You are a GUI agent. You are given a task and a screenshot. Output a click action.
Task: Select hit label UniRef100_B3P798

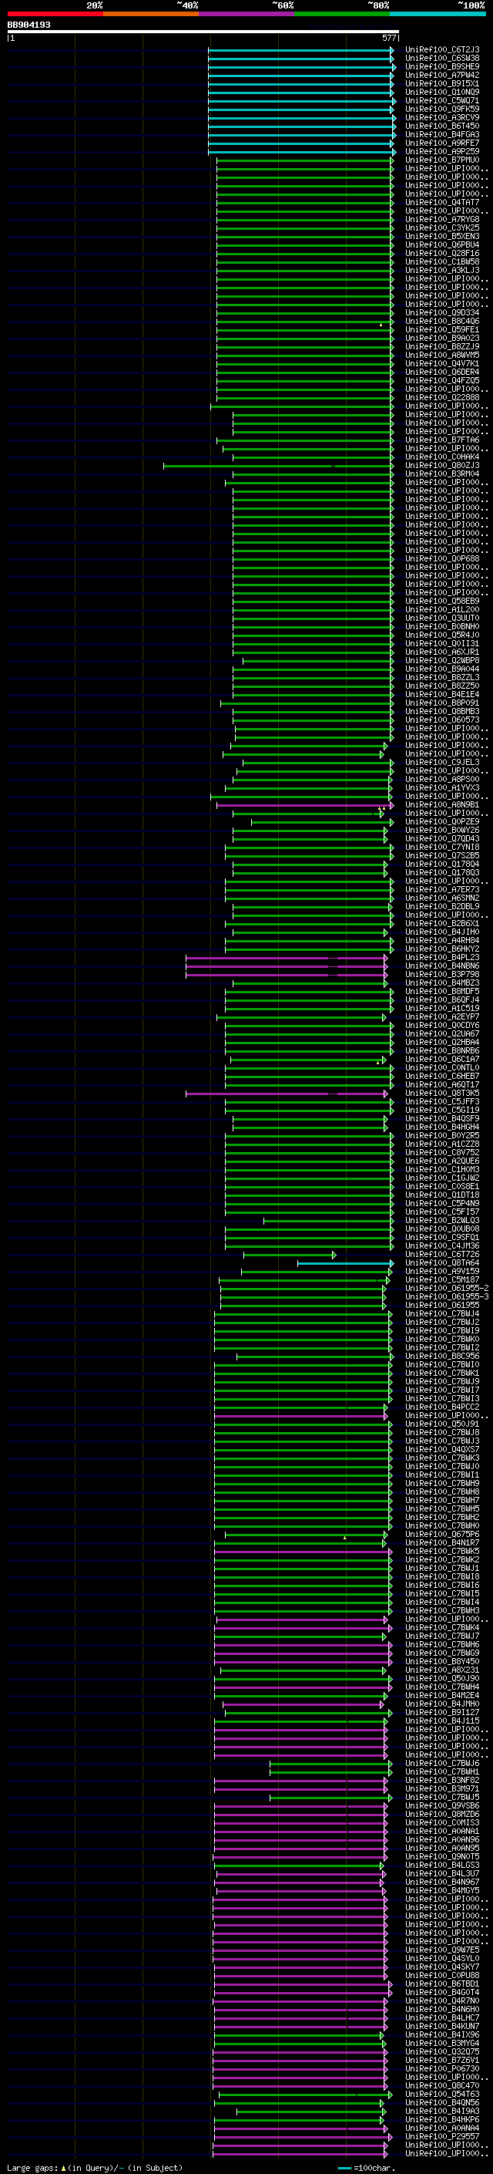coord(442,975)
